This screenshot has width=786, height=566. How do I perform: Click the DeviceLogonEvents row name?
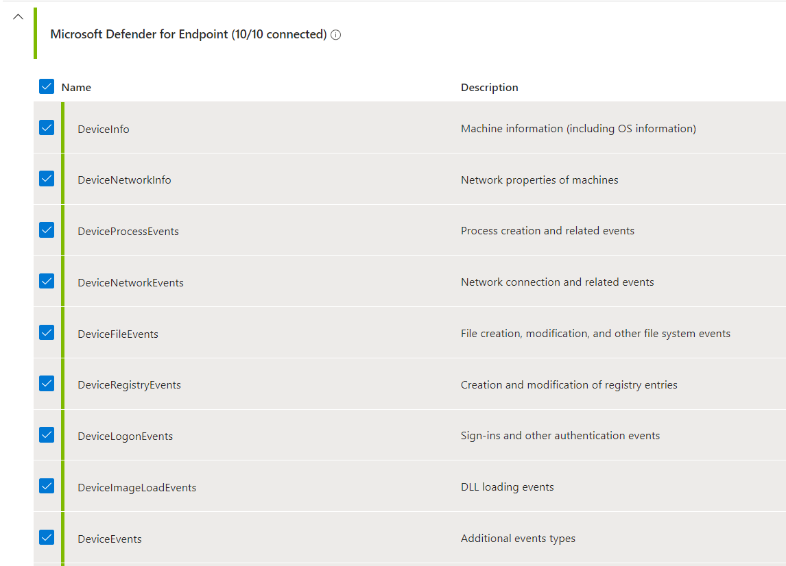[x=125, y=436]
